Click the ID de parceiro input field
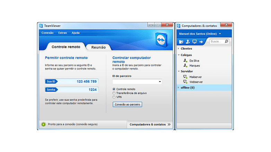This screenshot has width=271, height=152. coord(137,82)
